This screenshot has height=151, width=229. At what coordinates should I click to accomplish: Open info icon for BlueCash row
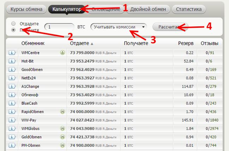point(12,103)
